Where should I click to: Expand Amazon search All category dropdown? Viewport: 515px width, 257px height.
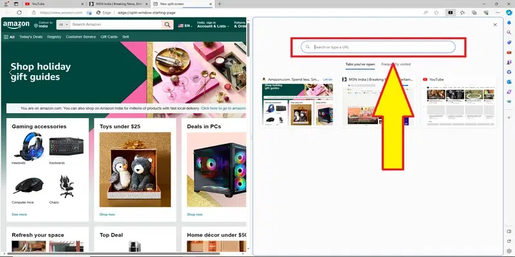pos(64,24)
